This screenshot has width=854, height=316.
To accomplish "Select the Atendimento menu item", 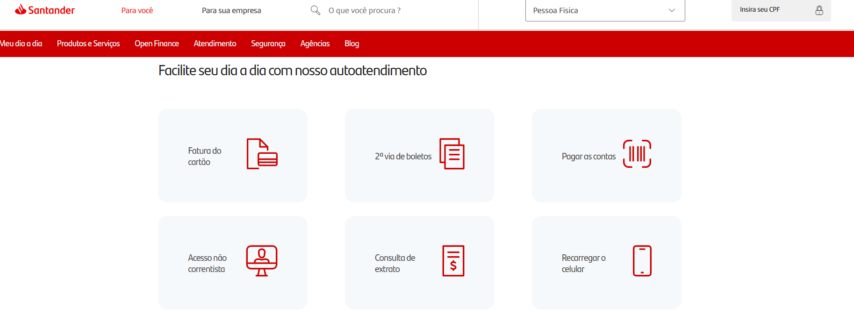I will [x=215, y=43].
